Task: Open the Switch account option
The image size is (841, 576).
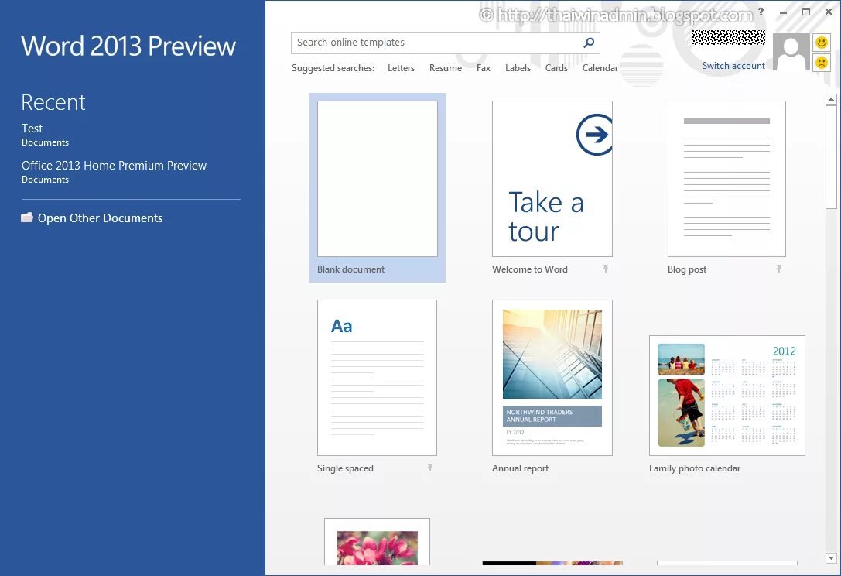Action: point(733,66)
